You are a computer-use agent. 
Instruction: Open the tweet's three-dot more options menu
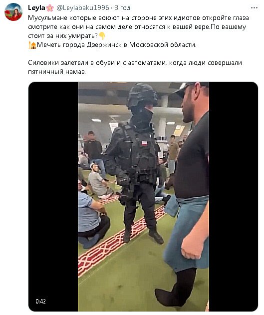(254, 8)
